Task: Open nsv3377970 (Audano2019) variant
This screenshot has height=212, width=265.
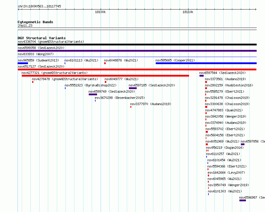Action: [x=151, y=104]
